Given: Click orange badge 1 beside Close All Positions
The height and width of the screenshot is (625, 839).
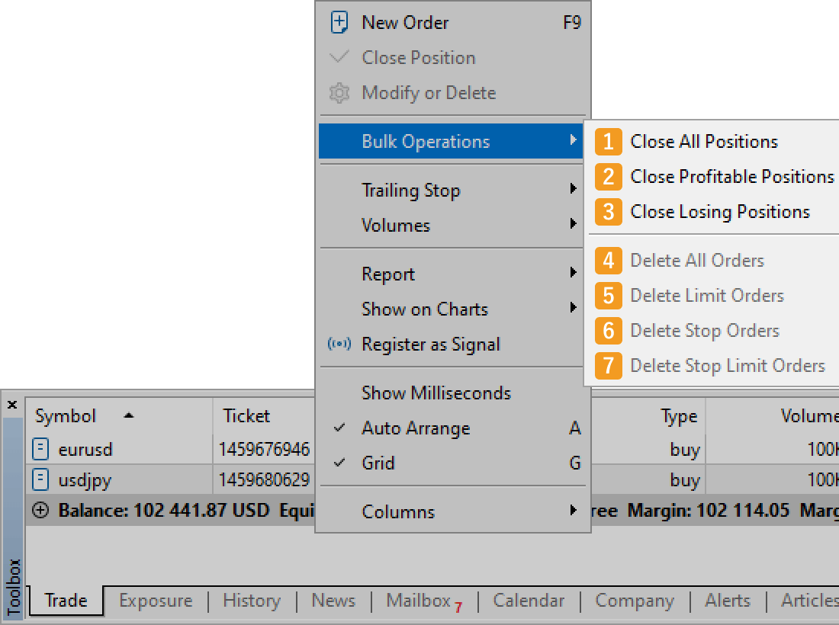Looking at the screenshot, I should pyautogui.click(x=608, y=141).
